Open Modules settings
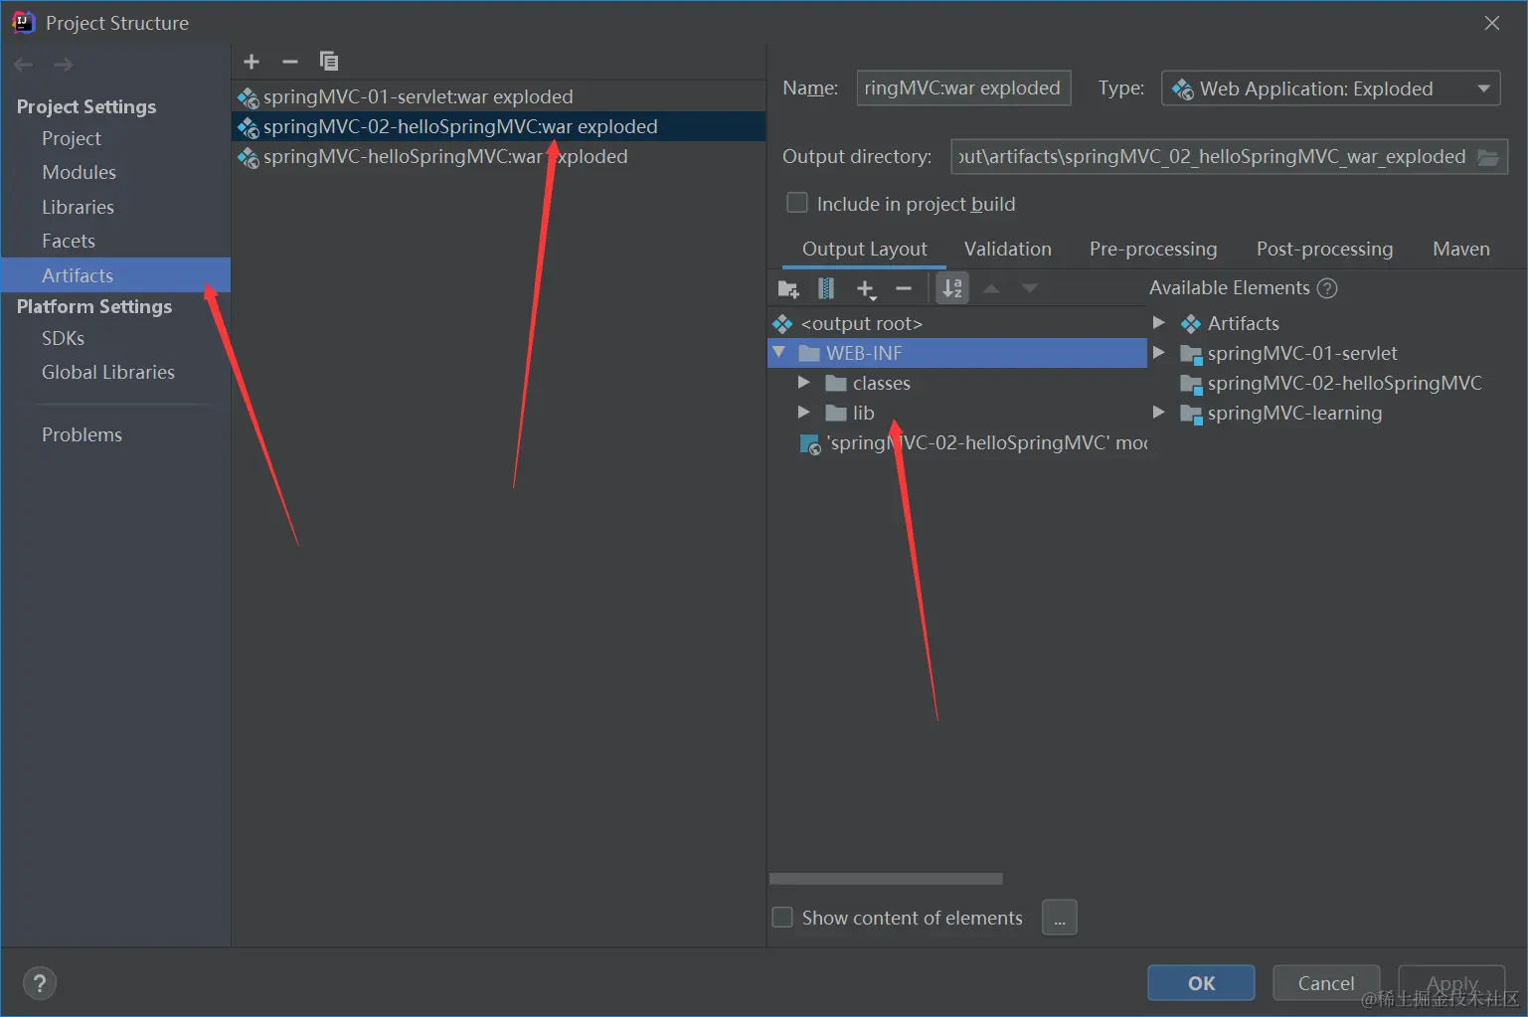Viewport: 1528px width, 1017px height. coord(80,173)
